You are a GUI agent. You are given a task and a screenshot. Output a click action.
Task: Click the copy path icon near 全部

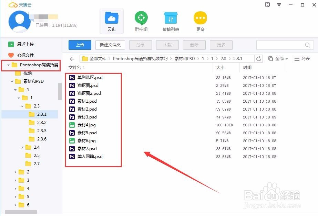271,58
